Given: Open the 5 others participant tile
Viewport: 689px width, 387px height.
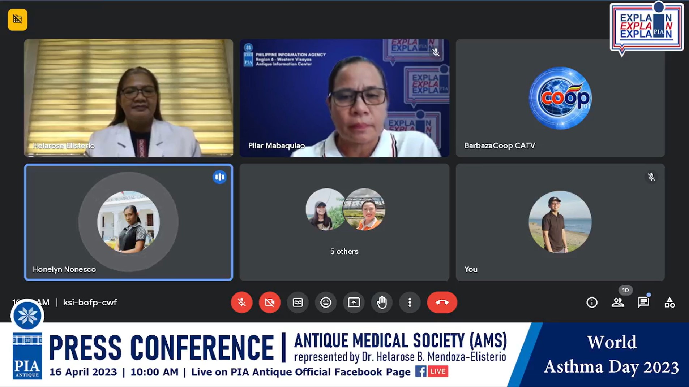Looking at the screenshot, I should [x=344, y=222].
